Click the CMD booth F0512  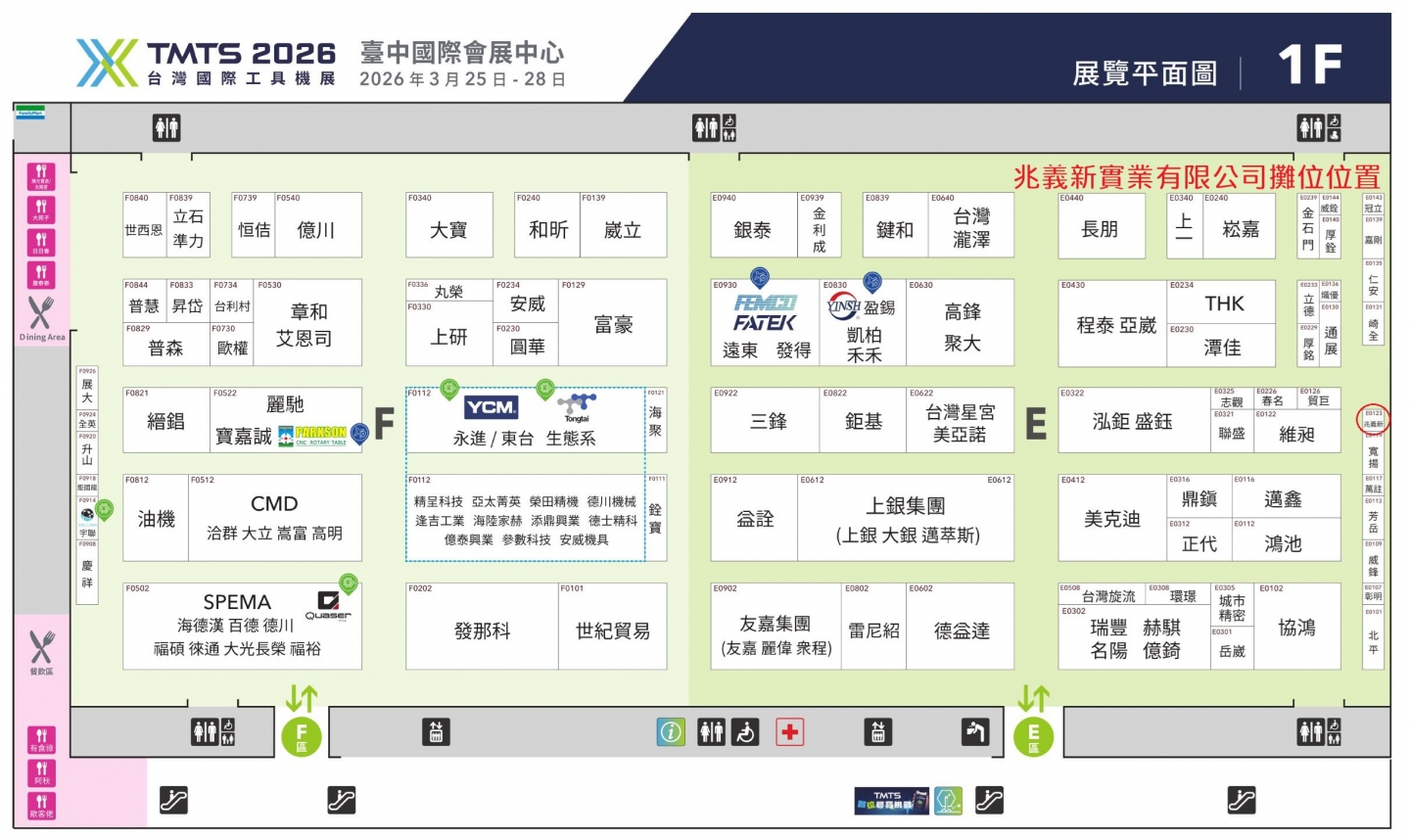pos(274,517)
